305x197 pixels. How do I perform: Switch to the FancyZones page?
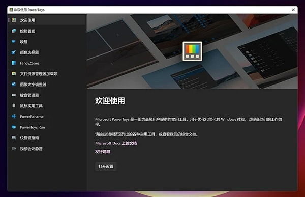click(47, 63)
